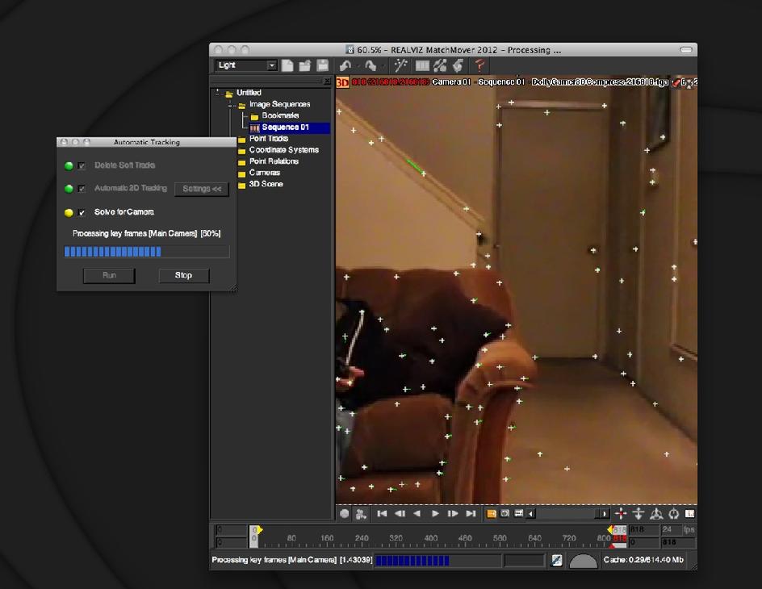Click the white panel icon at right of navigation tools

(x=689, y=514)
